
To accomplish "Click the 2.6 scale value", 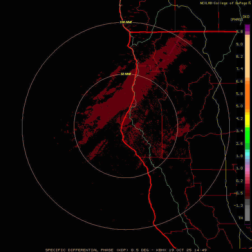I will pos(239,144).
